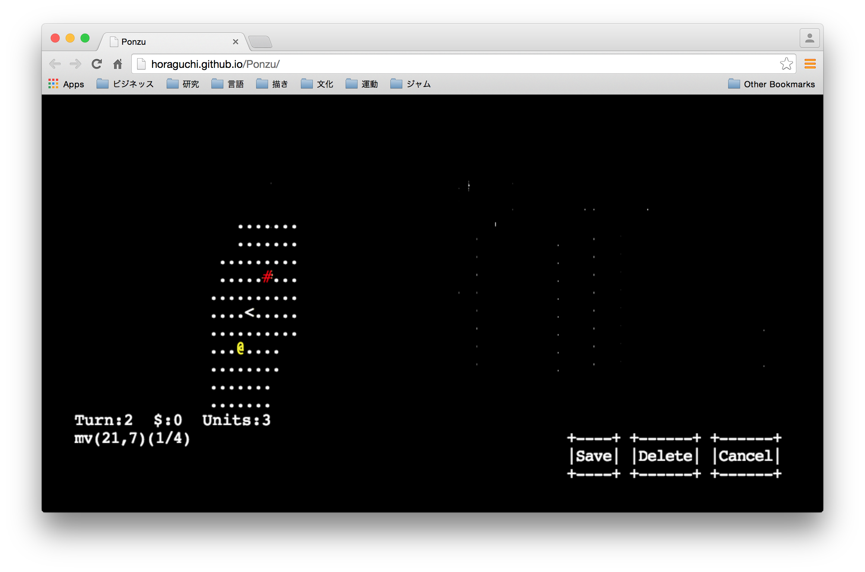
Task: Open the Other Bookmarks folder
Action: coord(771,84)
